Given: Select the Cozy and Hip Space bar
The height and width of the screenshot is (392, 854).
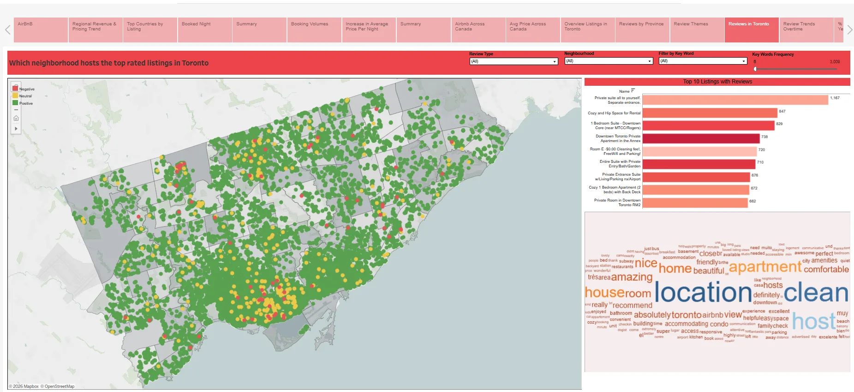Looking at the screenshot, I should click(710, 113).
